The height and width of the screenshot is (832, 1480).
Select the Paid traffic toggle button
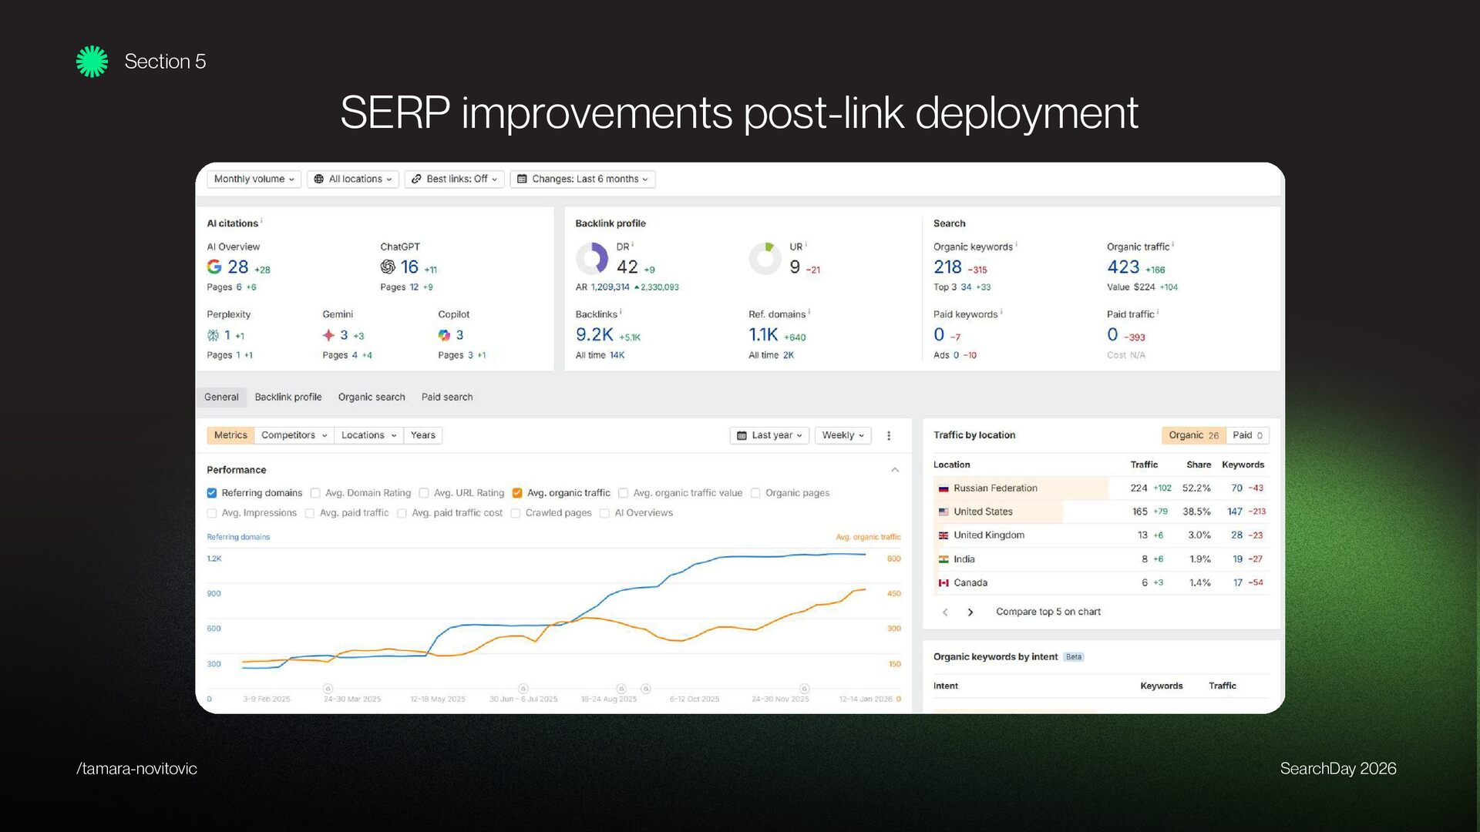coord(1247,435)
